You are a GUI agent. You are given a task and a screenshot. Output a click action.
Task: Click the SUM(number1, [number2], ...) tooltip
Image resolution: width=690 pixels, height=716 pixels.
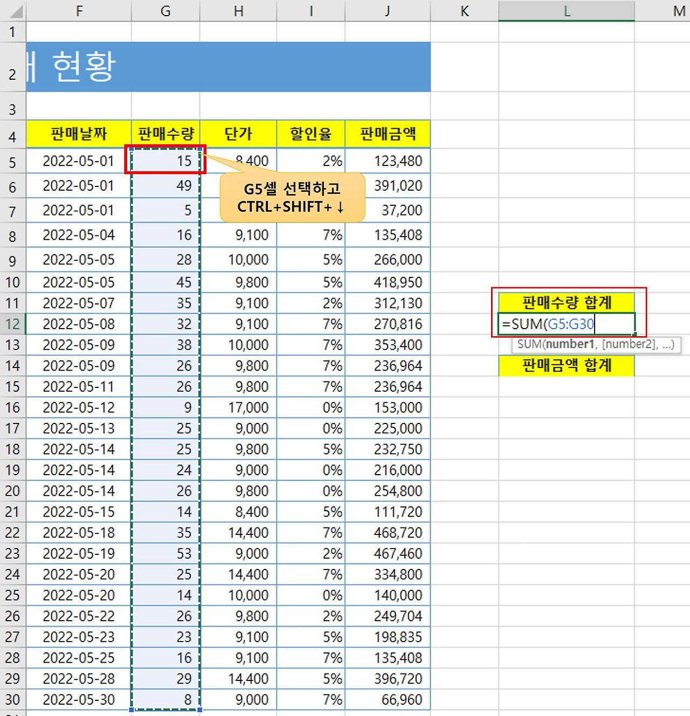tap(596, 344)
